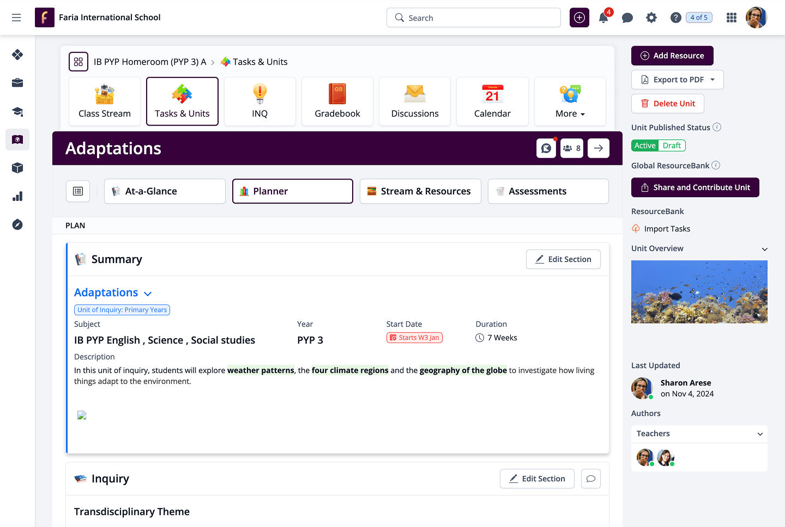
Task: Click the next unit arrow button
Action: pyautogui.click(x=599, y=148)
